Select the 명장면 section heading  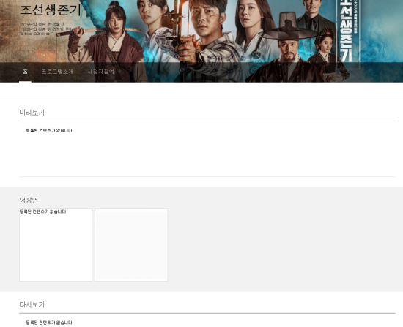(29, 200)
